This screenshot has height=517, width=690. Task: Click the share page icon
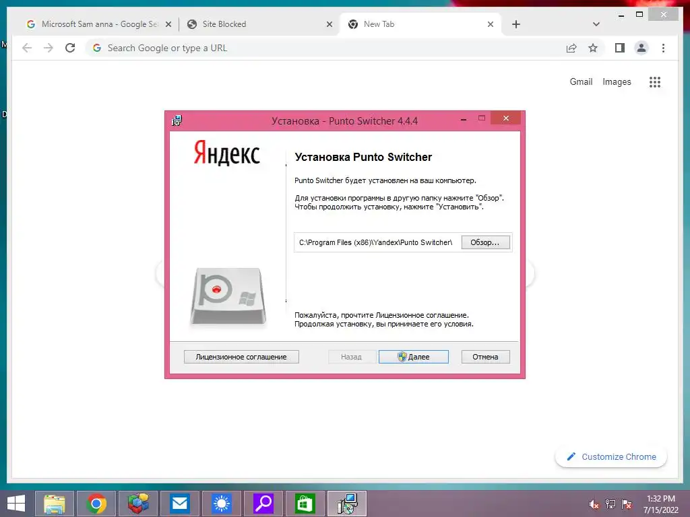571,48
